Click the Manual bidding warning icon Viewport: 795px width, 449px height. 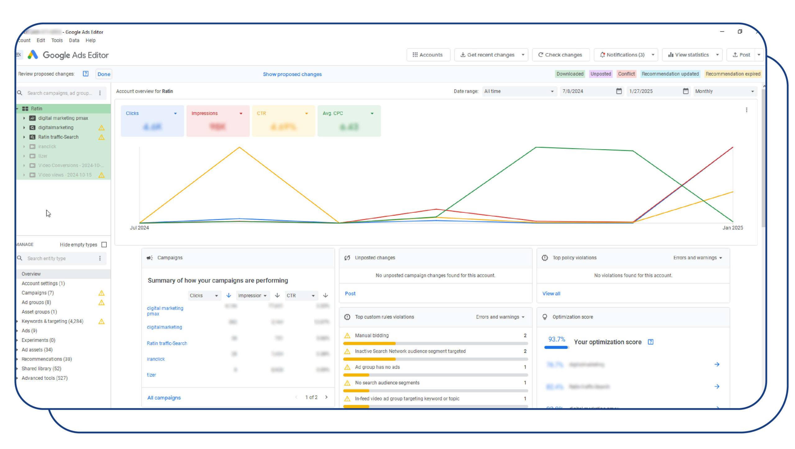click(347, 336)
